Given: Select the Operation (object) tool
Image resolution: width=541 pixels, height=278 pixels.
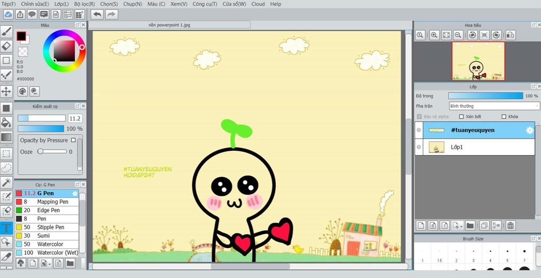Looking at the screenshot, I should [6, 242].
